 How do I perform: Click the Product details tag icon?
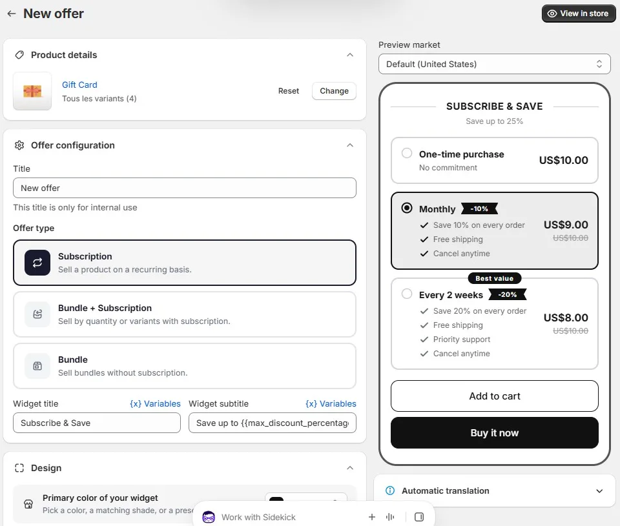[x=19, y=55]
